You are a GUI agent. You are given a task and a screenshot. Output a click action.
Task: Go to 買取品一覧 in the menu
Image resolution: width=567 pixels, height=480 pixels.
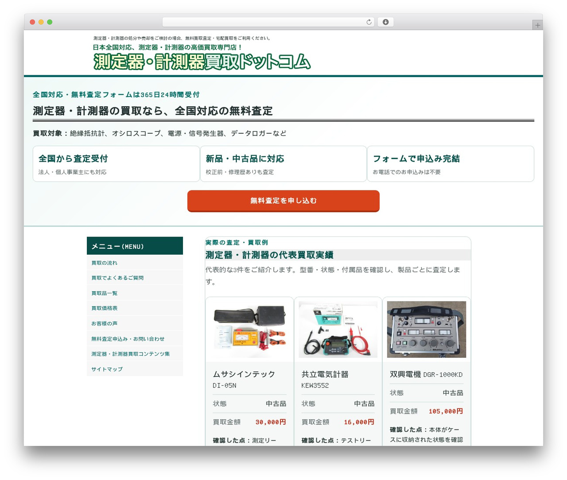(135, 293)
